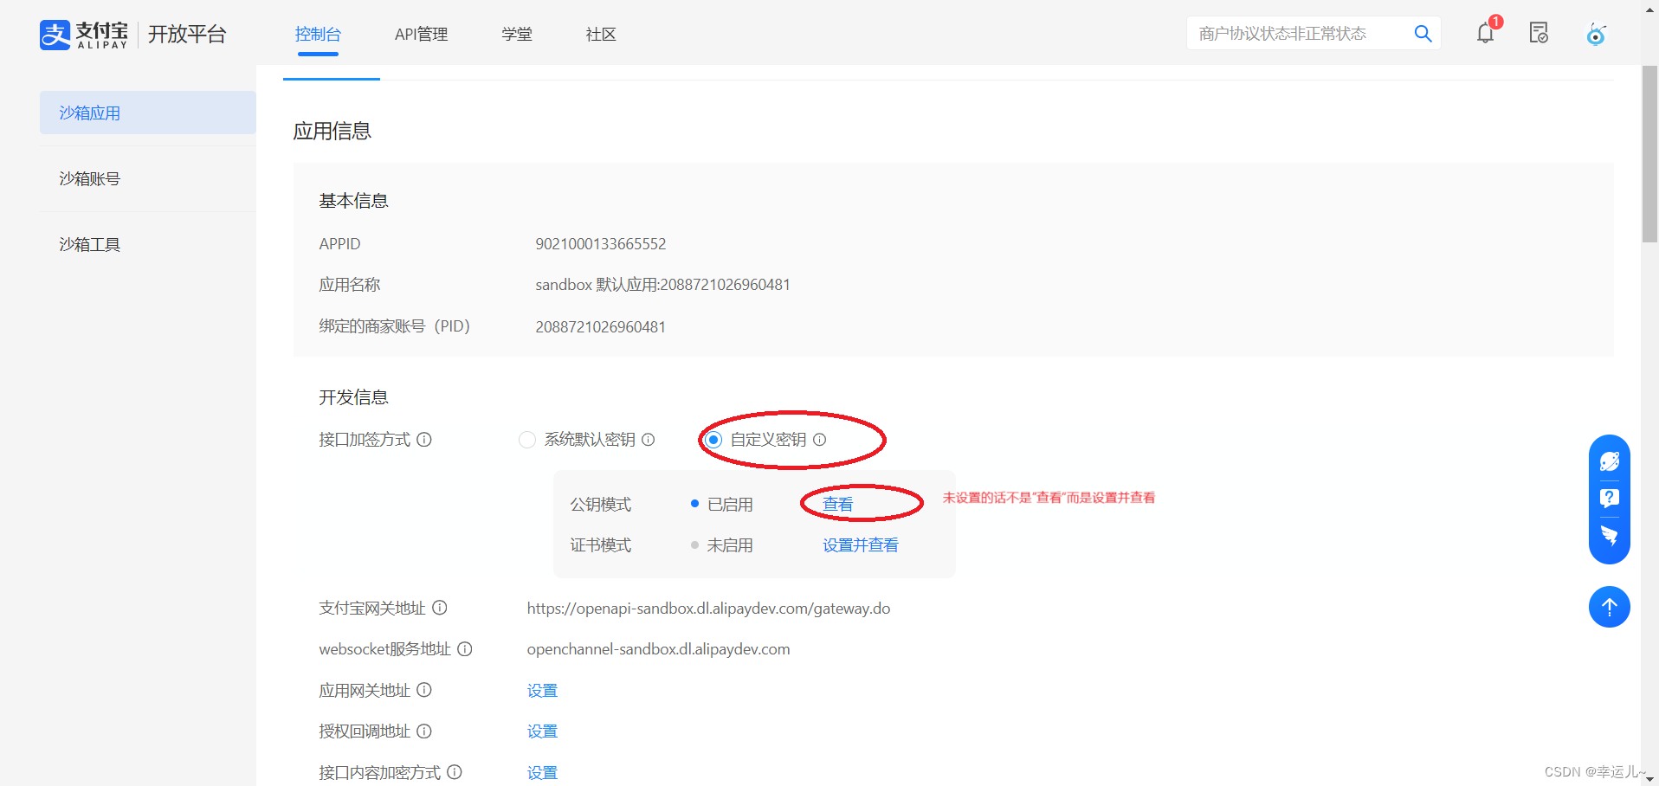Click info icon next to 接口内容加密方式
This screenshot has width=1659, height=786.
pyautogui.click(x=455, y=772)
